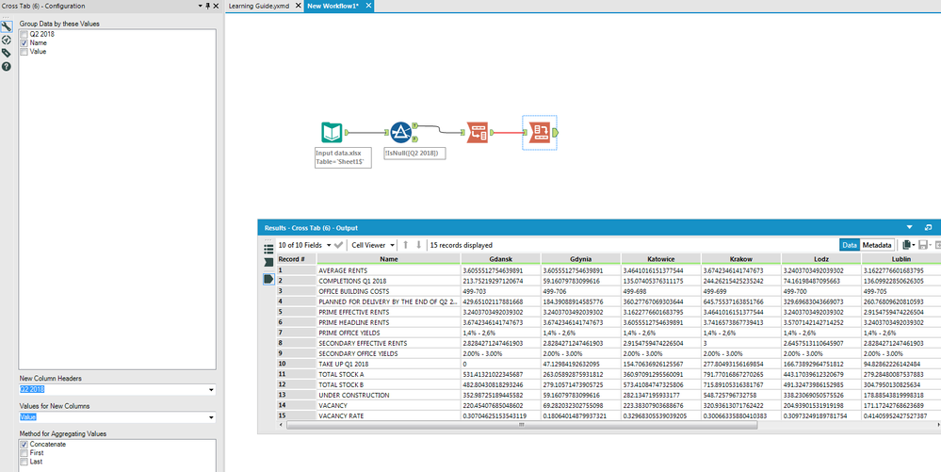Screen dimensions: 941x472
Task: Save results data disk icon
Action: [x=922, y=245]
